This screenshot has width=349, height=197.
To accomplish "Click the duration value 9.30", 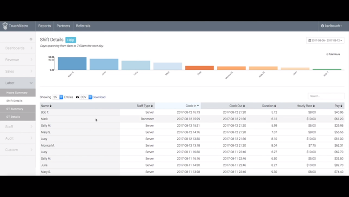I will click(274, 172).
